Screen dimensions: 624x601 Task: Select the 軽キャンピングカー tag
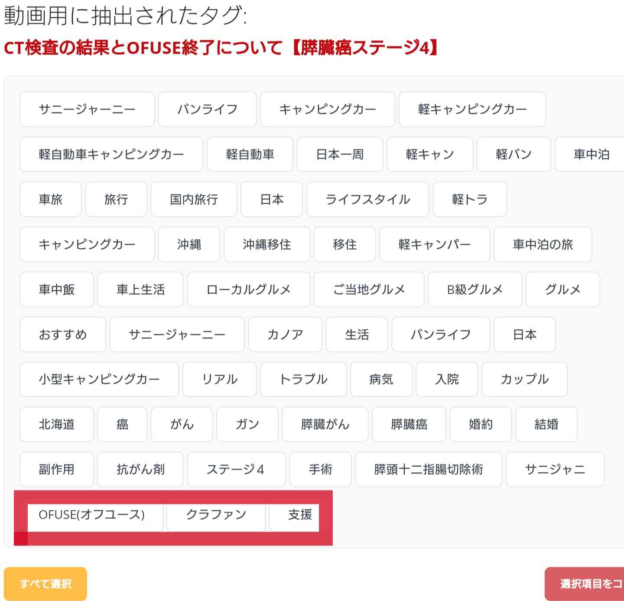pyautogui.click(x=472, y=109)
